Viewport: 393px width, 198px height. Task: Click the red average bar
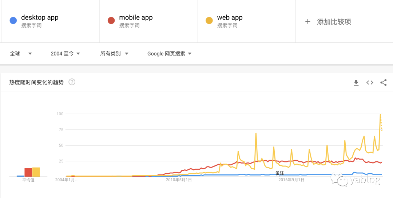coord(28,172)
